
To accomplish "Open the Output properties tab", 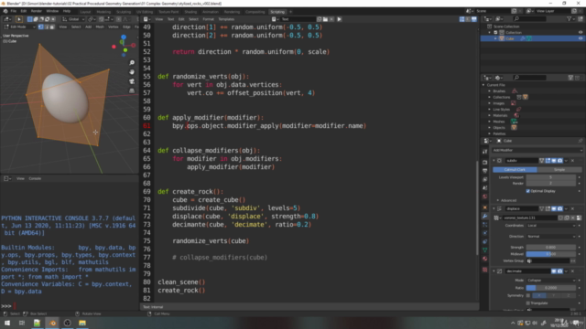I will 484,171.
